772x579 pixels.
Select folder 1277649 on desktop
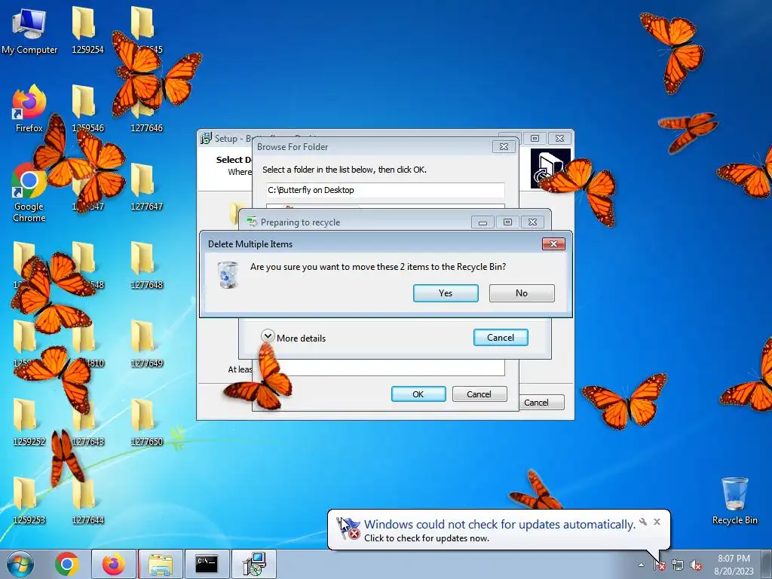tap(146, 344)
